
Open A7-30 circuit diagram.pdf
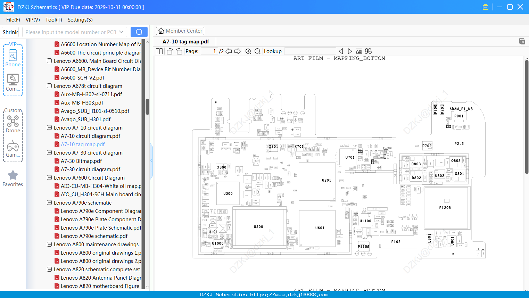[90, 169]
